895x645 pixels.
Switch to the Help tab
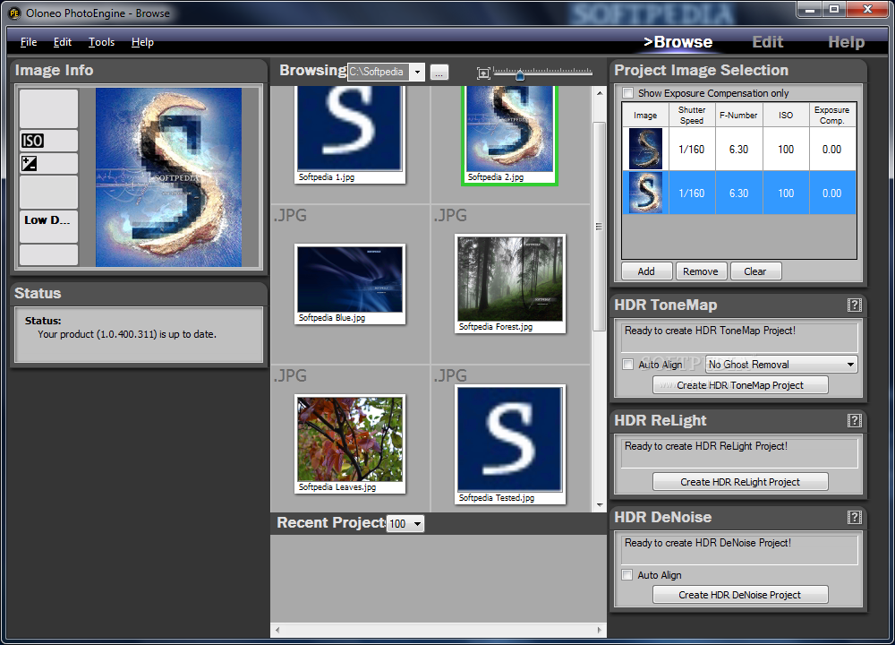[x=846, y=42]
